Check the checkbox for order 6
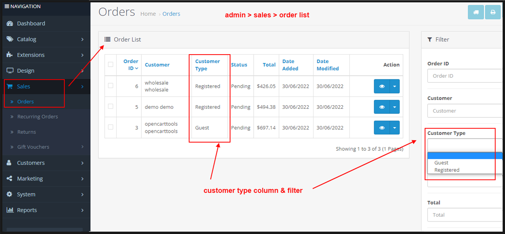The image size is (505, 234). [111, 86]
